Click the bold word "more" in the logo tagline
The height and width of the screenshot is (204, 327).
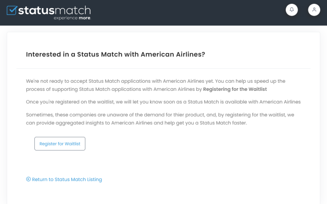pyautogui.click(x=85, y=18)
